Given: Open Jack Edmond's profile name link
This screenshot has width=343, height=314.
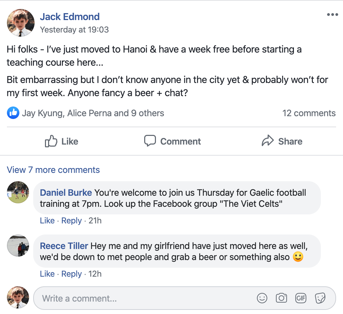Looking at the screenshot, I should 69,17.
